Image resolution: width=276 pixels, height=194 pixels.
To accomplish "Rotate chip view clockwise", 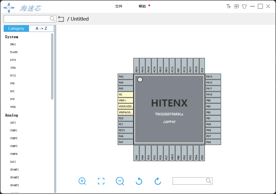I will (x=158, y=181).
